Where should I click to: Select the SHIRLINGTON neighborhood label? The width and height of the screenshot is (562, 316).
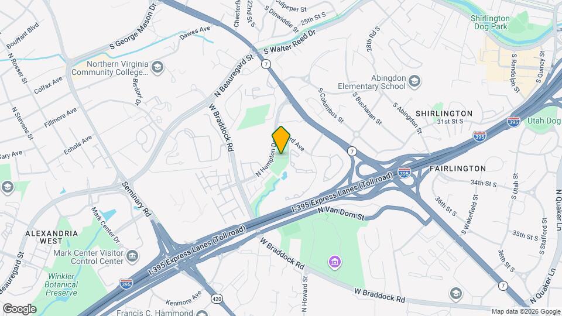point(444,114)
